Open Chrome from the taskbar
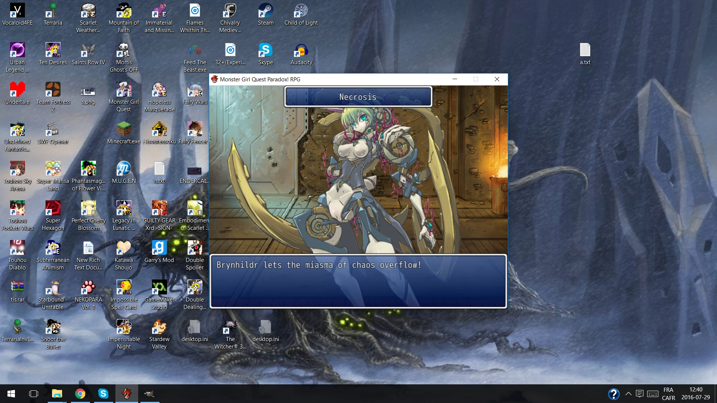The height and width of the screenshot is (403, 717). point(80,394)
